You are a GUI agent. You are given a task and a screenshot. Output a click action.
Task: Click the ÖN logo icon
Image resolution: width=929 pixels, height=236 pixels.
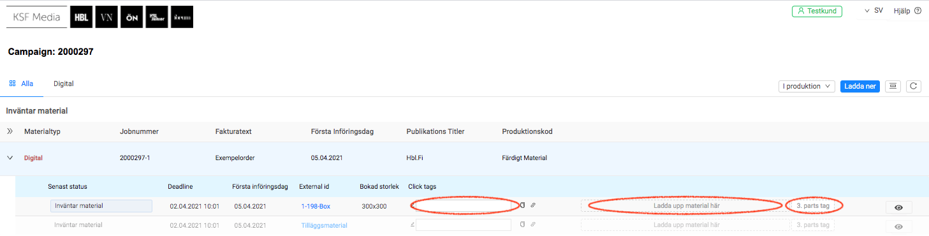pyautogui.click(x=131, y=18)
